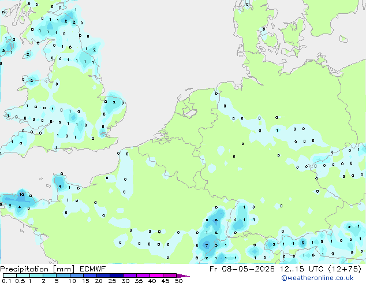Click the legend swatch between 1 and 2
Image resolution: width=366 pixels, height=283 pixels.
[36, 275]
